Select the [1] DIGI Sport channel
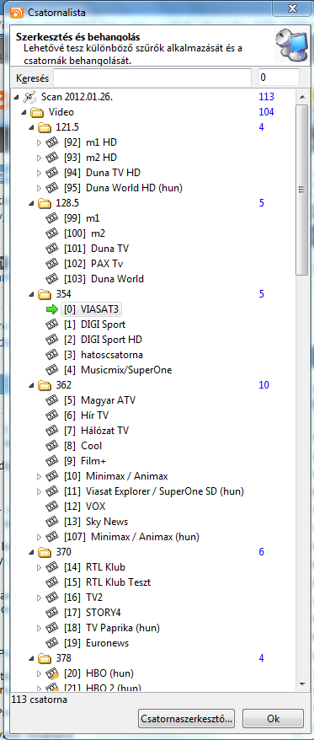This screenshot has width=314, height=740. coord(95,324)
